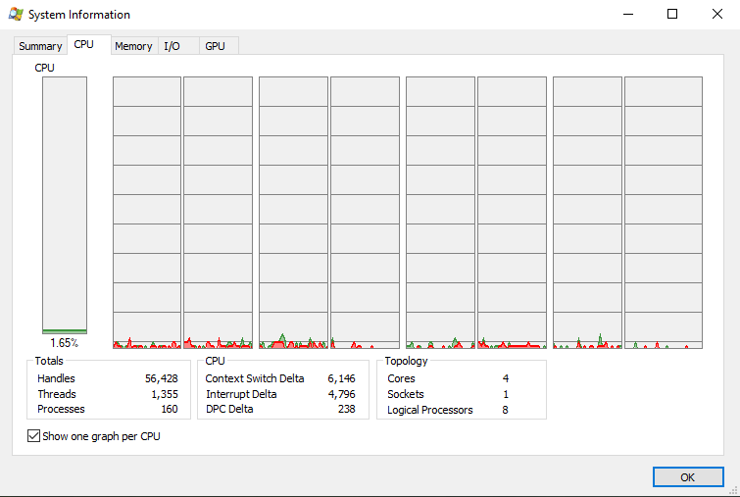This screenshot has width=740, height=497.
Task: Open the Memory tab
Action: (133, 46)
